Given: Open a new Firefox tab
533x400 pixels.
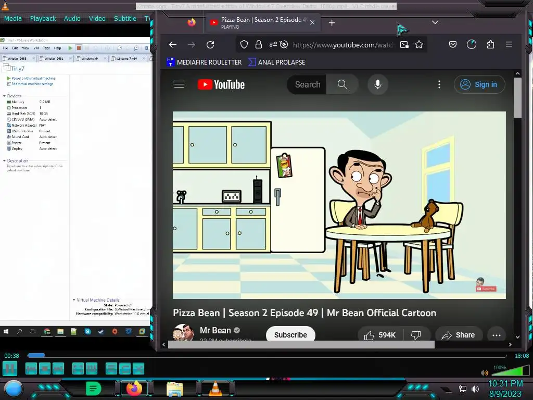Looking at the screenshot, I should pos(332,23).
